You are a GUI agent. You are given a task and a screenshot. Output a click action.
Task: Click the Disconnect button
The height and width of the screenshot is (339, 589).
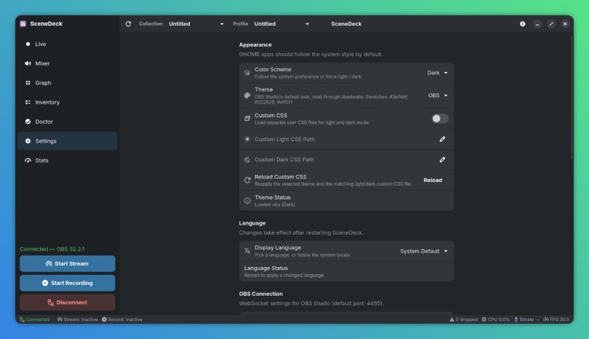pos(68,302)
